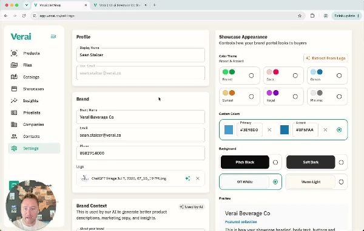Choose Off White background radio
Viewport: 364px width, 231px height.
275,182
